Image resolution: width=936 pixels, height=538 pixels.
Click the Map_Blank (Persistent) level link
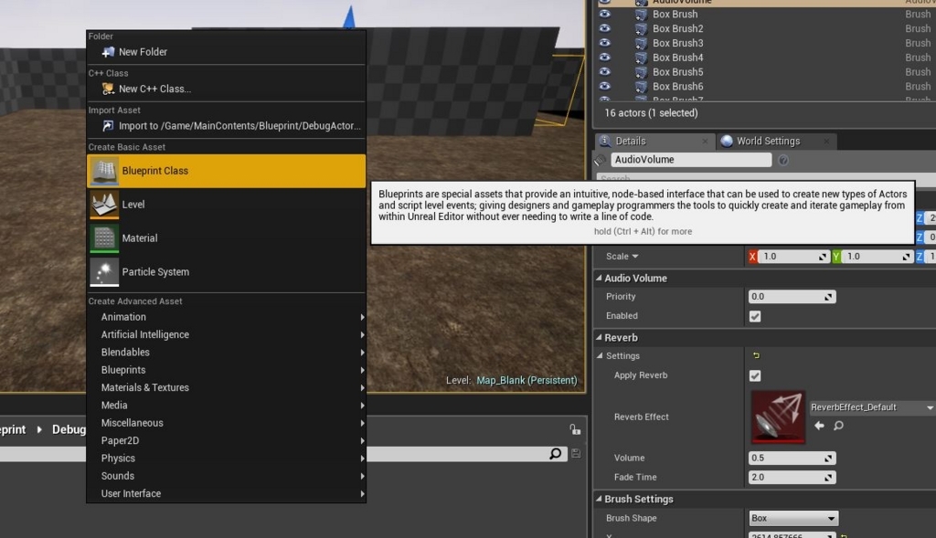pos(526,381)
